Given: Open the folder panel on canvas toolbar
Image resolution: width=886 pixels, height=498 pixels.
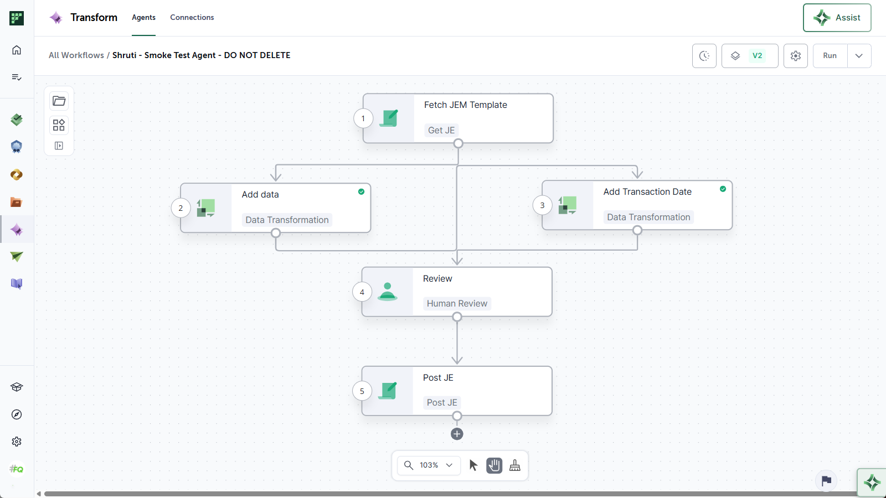Looking at the screenshot, I should [59, 101].
